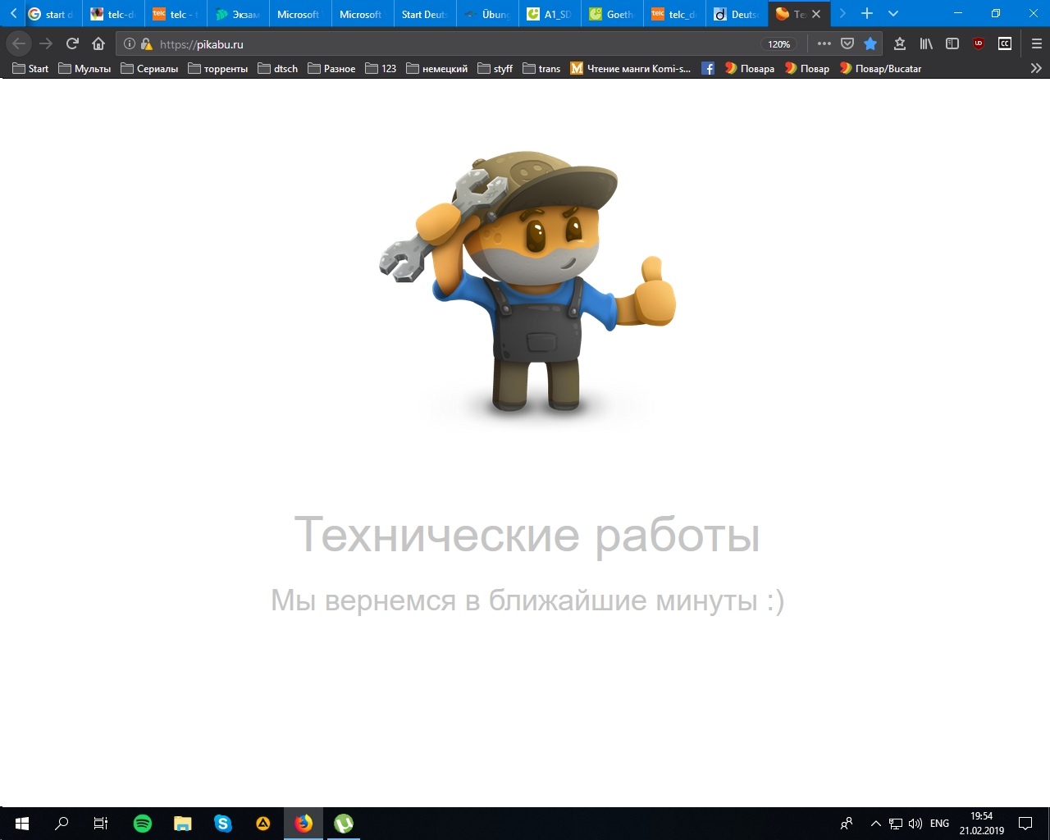
Task: Show more bookmarks with the chevron
Action: (x=1036, y=68)
